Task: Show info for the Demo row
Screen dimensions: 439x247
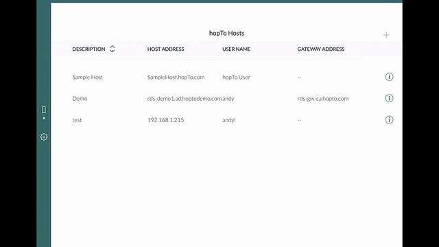Action: [389, 98]
